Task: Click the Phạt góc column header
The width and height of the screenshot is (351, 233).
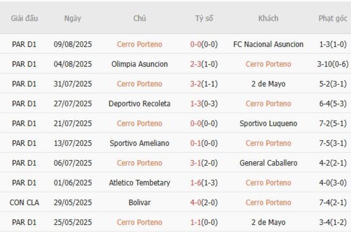Action: point(333,18)
